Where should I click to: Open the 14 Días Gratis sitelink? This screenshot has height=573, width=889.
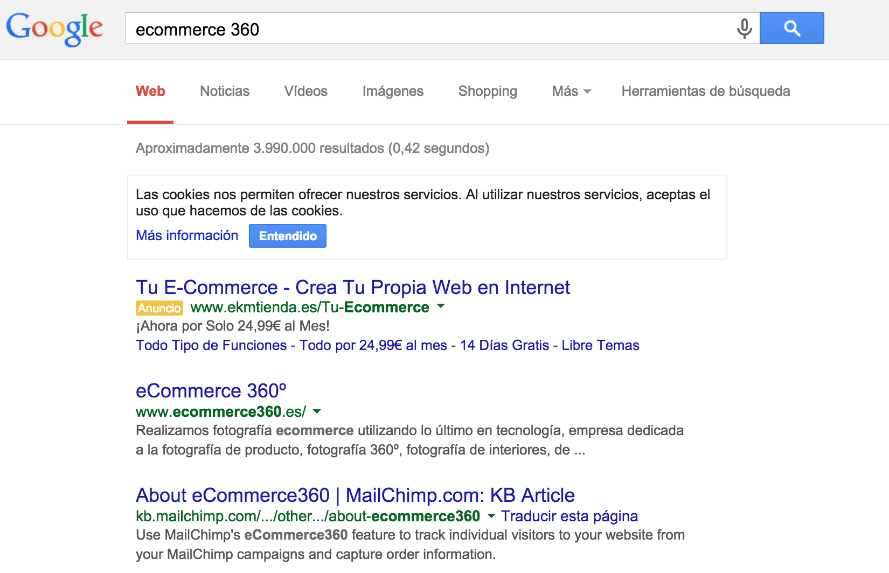504,346
